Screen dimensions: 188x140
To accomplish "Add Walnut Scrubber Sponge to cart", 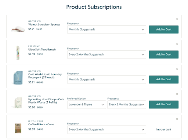I will click(x=164, y=29).
